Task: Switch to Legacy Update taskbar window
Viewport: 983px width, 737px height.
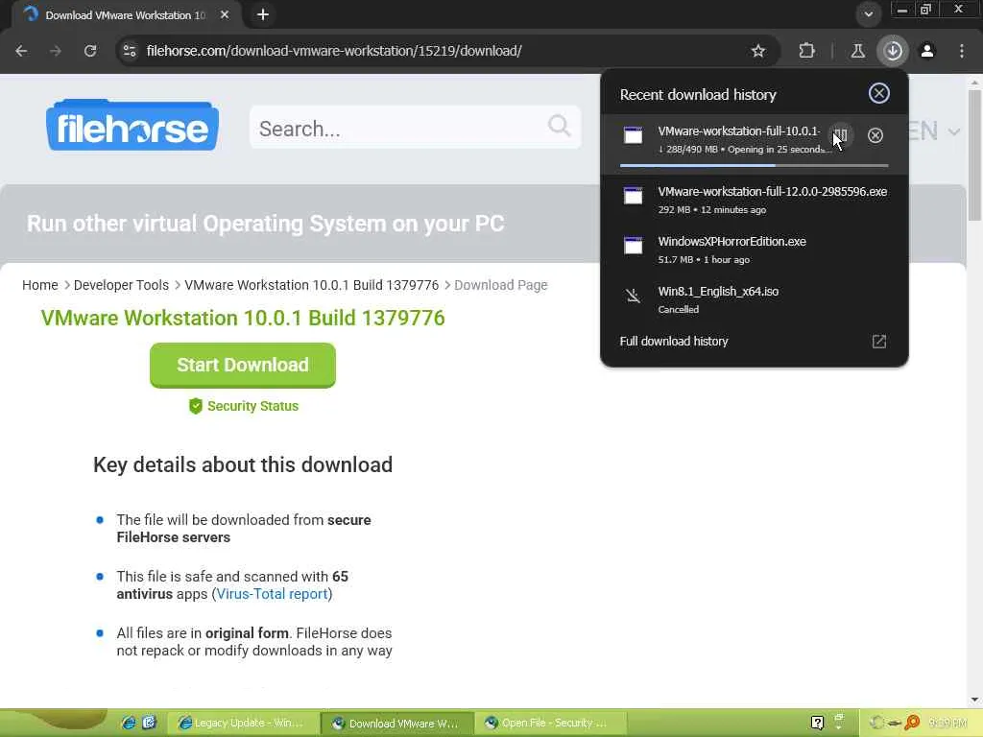Action: click(243, 724)
